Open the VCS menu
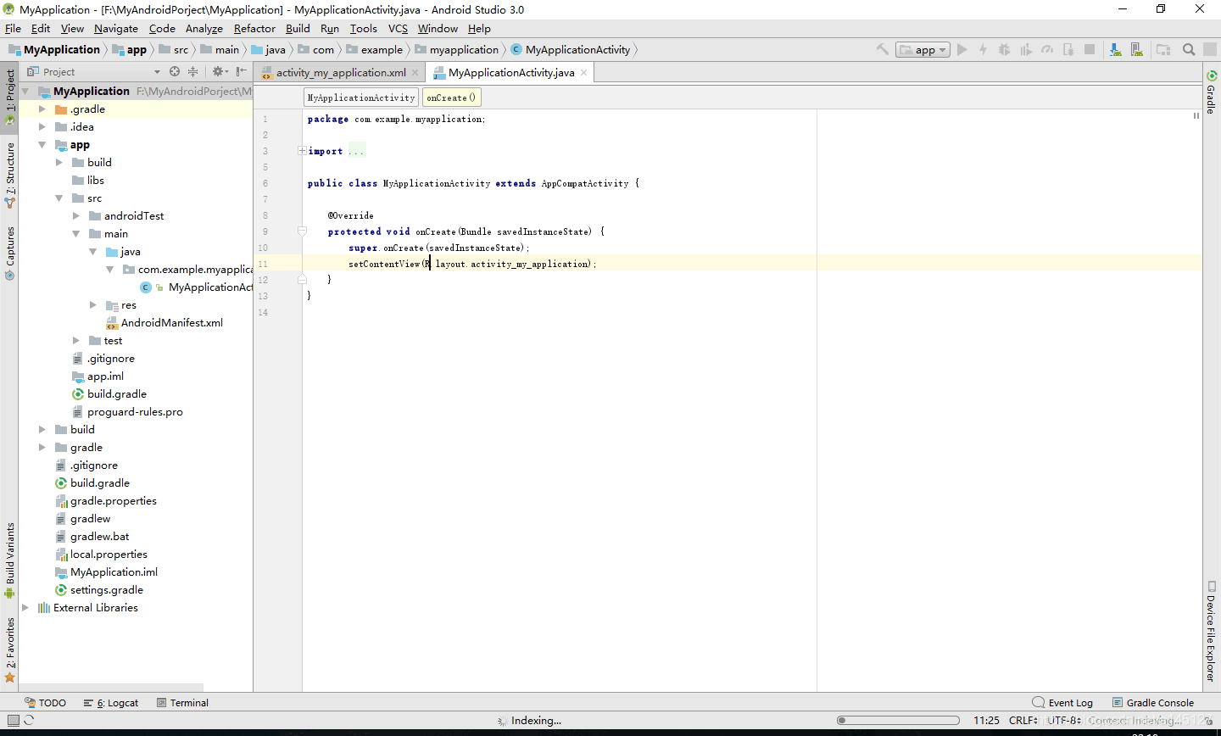1221x736 pixels. pyautogui.click(x=398, y=28)
